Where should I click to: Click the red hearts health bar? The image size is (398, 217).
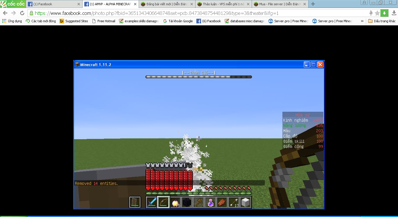click(169, 180)
